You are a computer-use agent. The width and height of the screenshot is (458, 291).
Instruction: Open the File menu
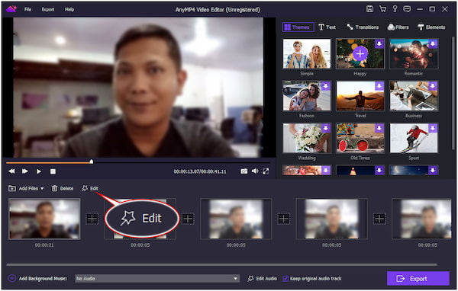[x=27, y=9]
